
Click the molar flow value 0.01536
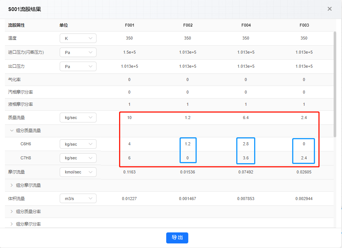[x=188, y=172]
